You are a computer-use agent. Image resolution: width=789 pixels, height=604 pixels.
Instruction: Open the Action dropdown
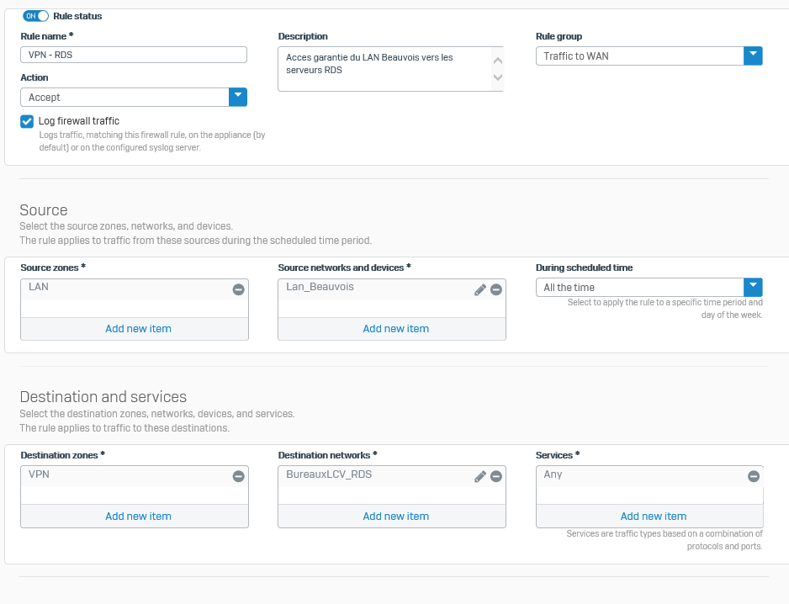[x=134, y=97]
